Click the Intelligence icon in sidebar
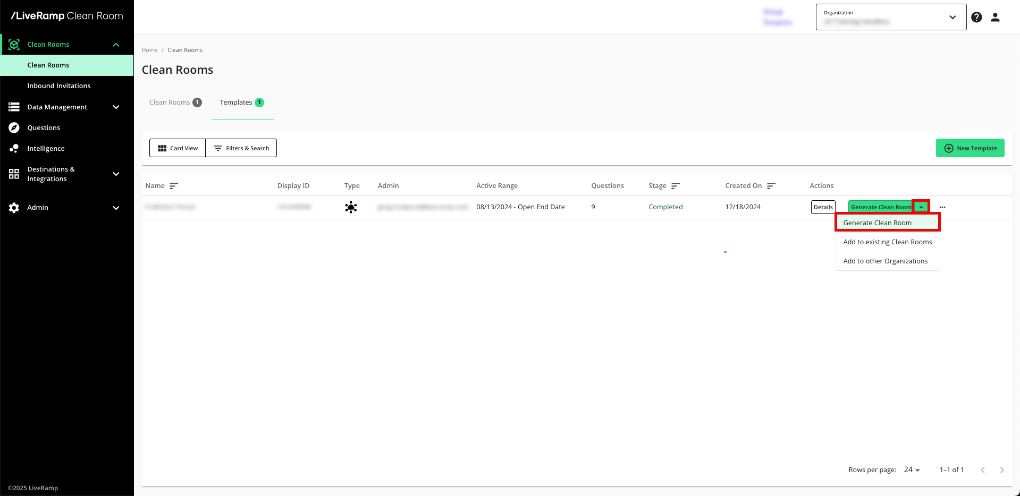This screenshot has height=496, width=1020. coord(14,149)
